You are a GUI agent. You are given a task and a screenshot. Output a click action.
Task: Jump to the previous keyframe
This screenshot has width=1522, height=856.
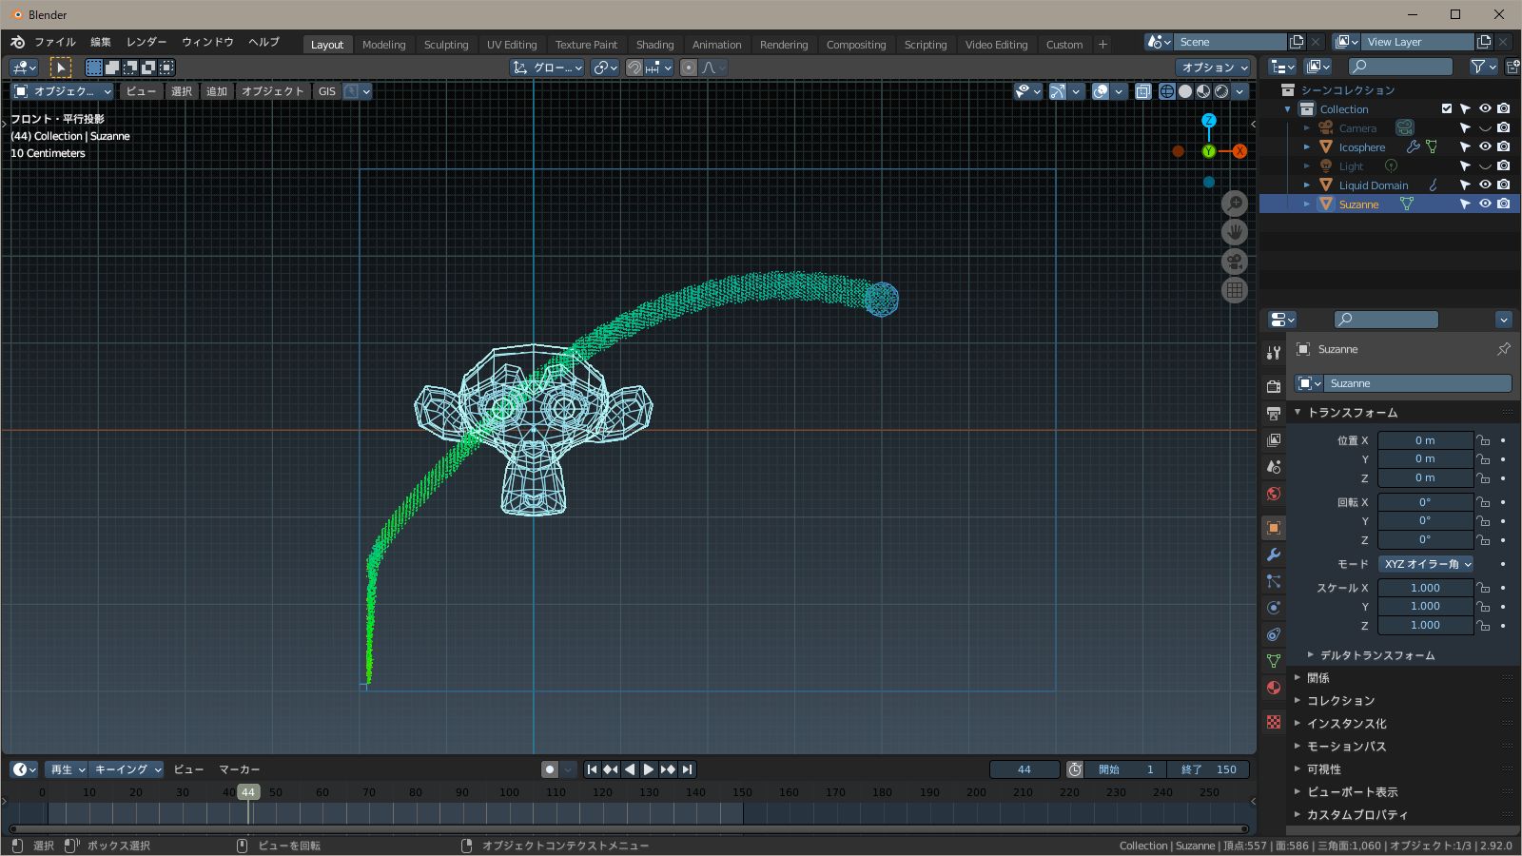611,769
